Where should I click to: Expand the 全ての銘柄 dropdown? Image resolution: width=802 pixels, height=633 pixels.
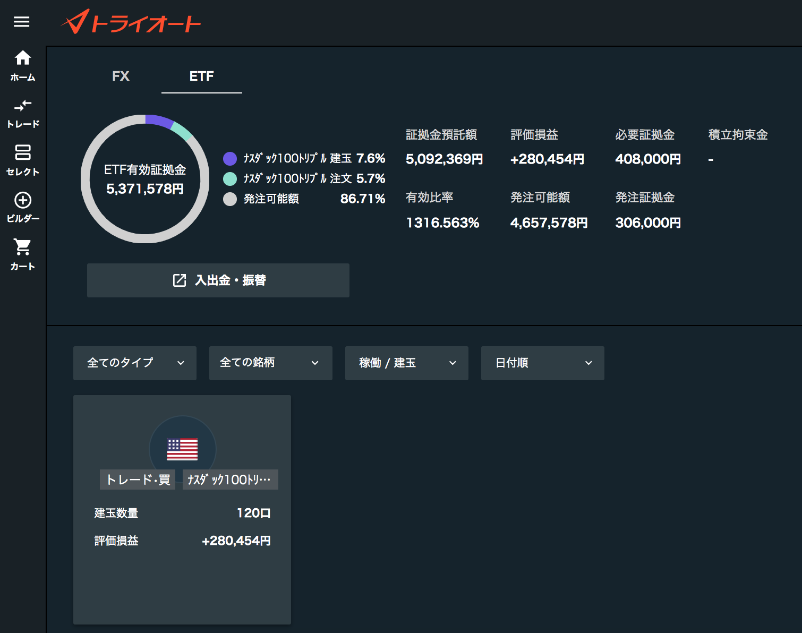pos(271,363)
